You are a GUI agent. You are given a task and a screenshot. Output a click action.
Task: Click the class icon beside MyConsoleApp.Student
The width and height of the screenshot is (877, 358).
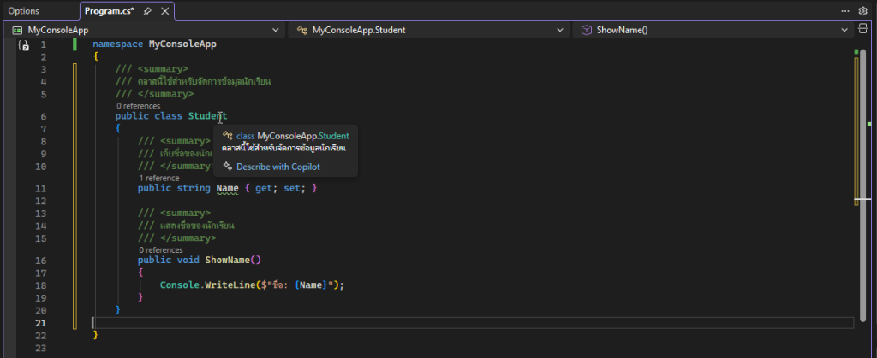click(x=302, y=30)
